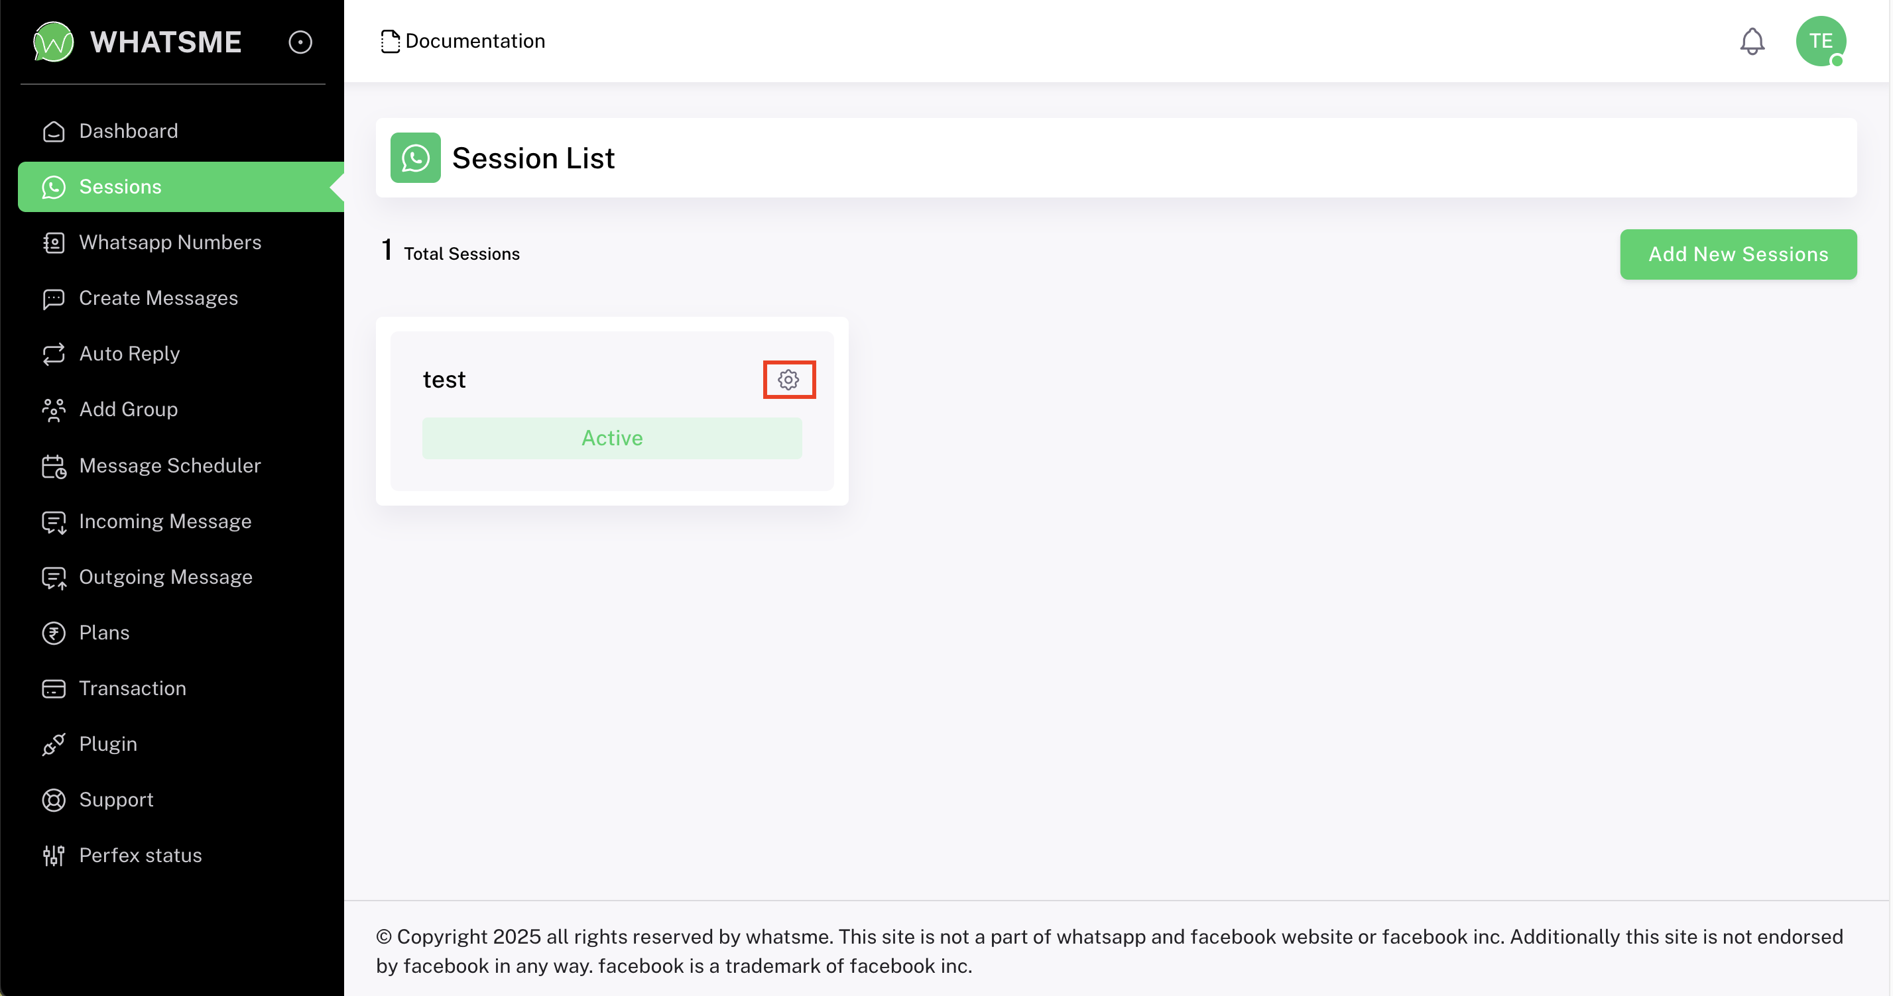This screenshot has width=1893, height=996.
Task: Click the Active status badge on test session
Action: (x=611, y=438)
